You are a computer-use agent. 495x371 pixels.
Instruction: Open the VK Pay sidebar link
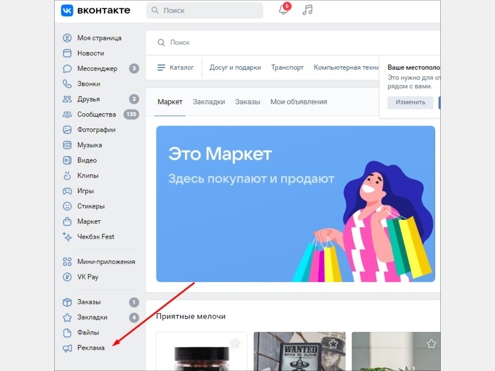coord(88,277)
